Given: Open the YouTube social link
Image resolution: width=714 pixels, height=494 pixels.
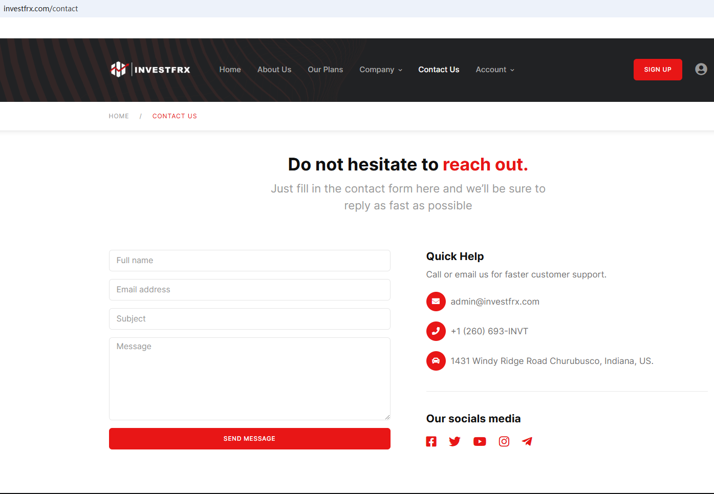Looking at the screenshot, I should coord(480,441).
